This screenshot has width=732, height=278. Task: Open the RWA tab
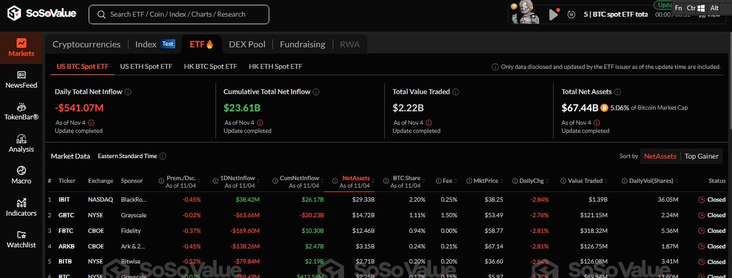(350, 44)
